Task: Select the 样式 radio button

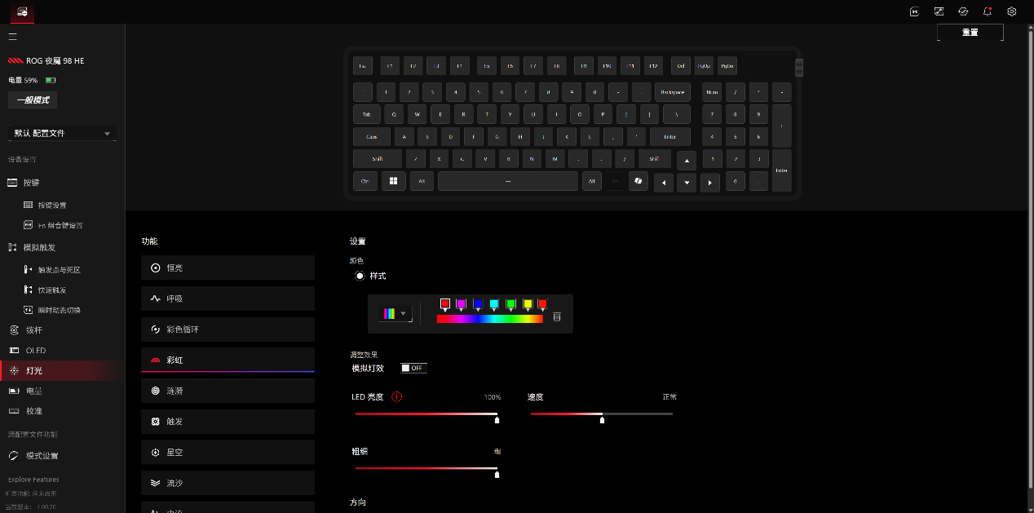Action: point(360,276)
